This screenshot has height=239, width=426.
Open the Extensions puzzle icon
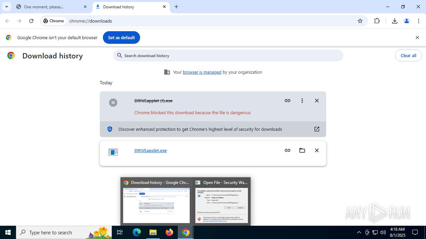click(377, 21)
